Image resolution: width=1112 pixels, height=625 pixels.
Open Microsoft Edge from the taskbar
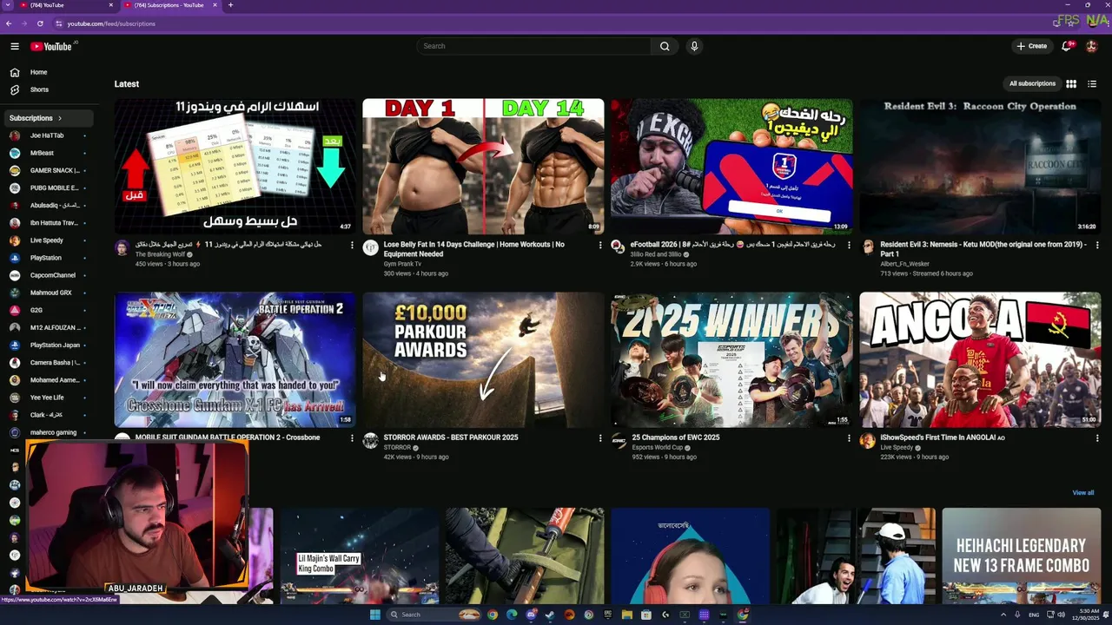512,615
